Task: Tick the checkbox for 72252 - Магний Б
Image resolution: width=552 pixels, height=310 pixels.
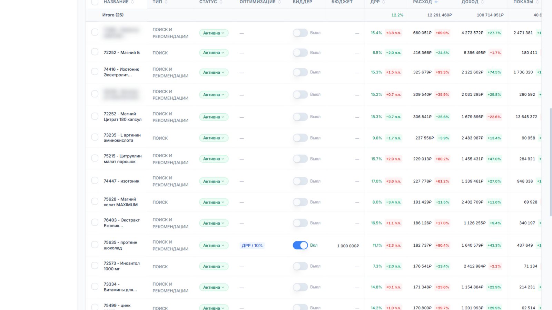Action: point(95,52)
